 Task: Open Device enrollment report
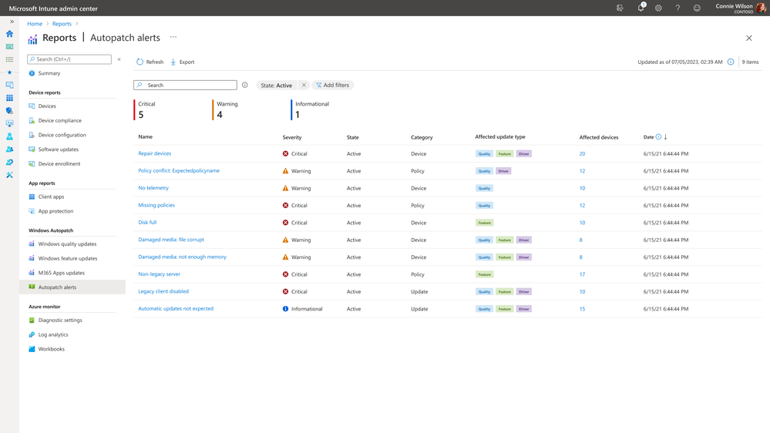59,164
